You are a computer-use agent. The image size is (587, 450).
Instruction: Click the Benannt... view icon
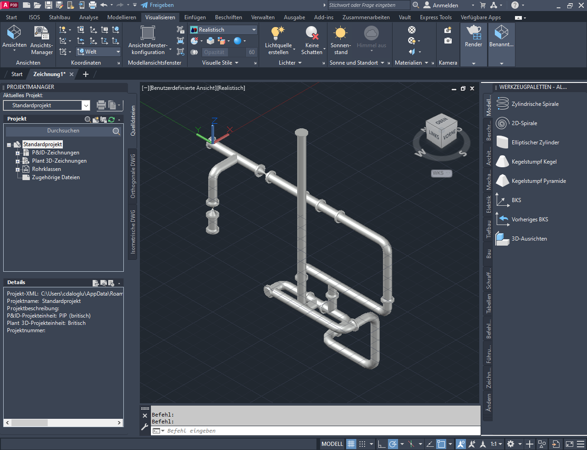pos(501,32)
